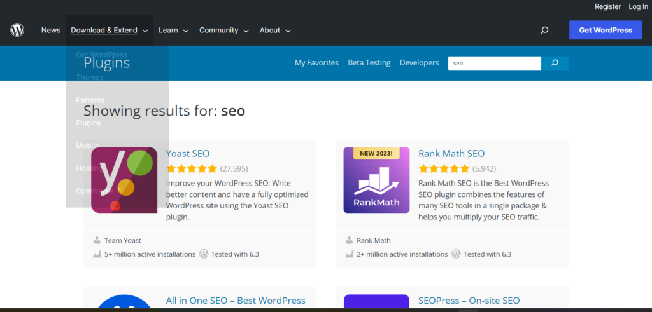The image size is (652, 312).
Task: Click the Rank Math installations chart icon
Action: [350, 254]
